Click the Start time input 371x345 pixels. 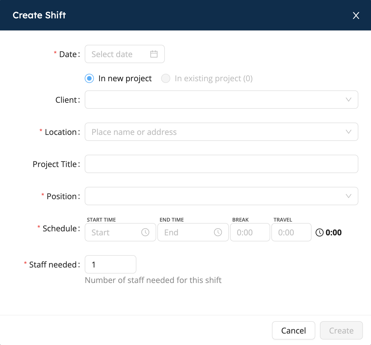pos(120,232)
